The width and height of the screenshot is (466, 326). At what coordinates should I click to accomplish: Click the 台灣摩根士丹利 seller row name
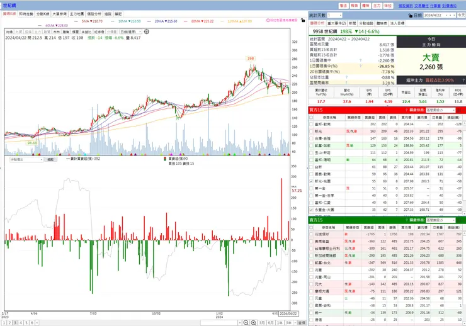(327, 249)
